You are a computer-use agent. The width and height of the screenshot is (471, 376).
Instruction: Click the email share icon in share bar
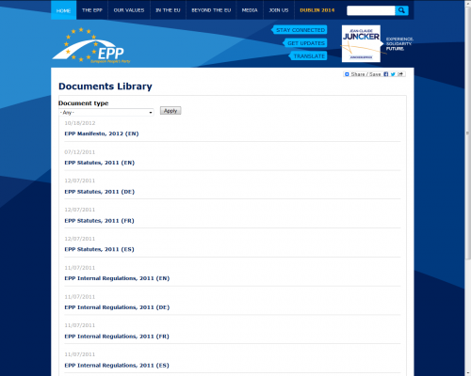(400, 74)
